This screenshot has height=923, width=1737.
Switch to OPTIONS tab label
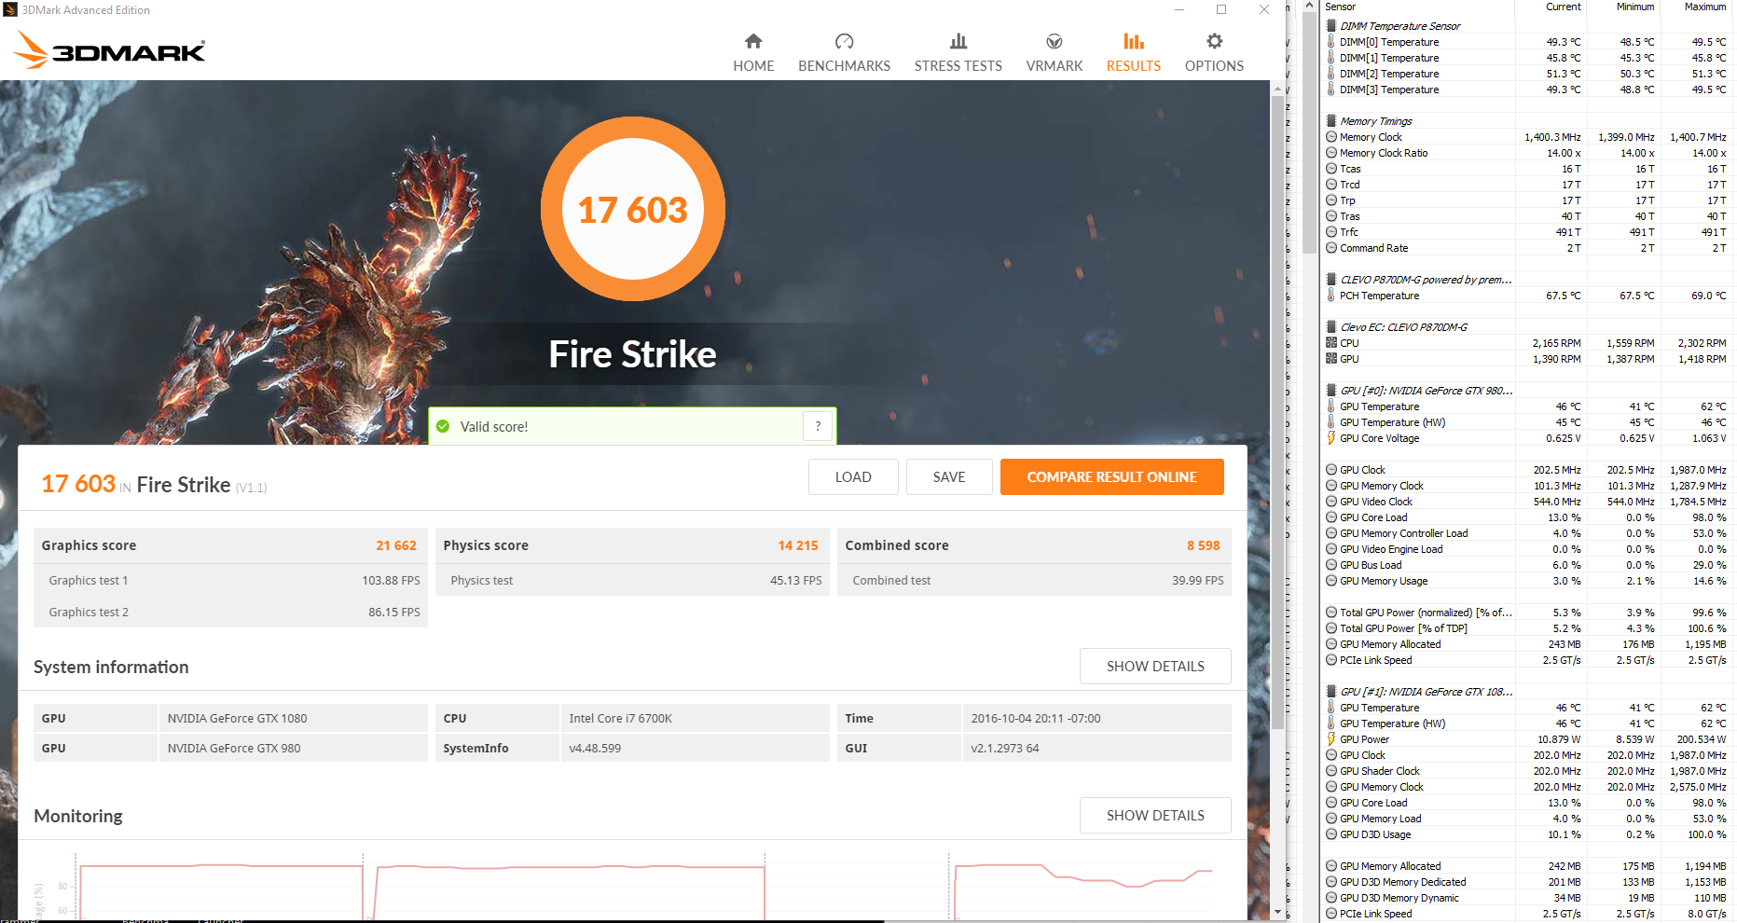point(1214,66)
